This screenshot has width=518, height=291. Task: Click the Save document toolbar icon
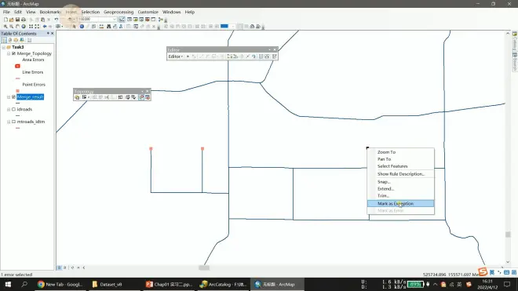pyautogui.click(x=17, y=20)
